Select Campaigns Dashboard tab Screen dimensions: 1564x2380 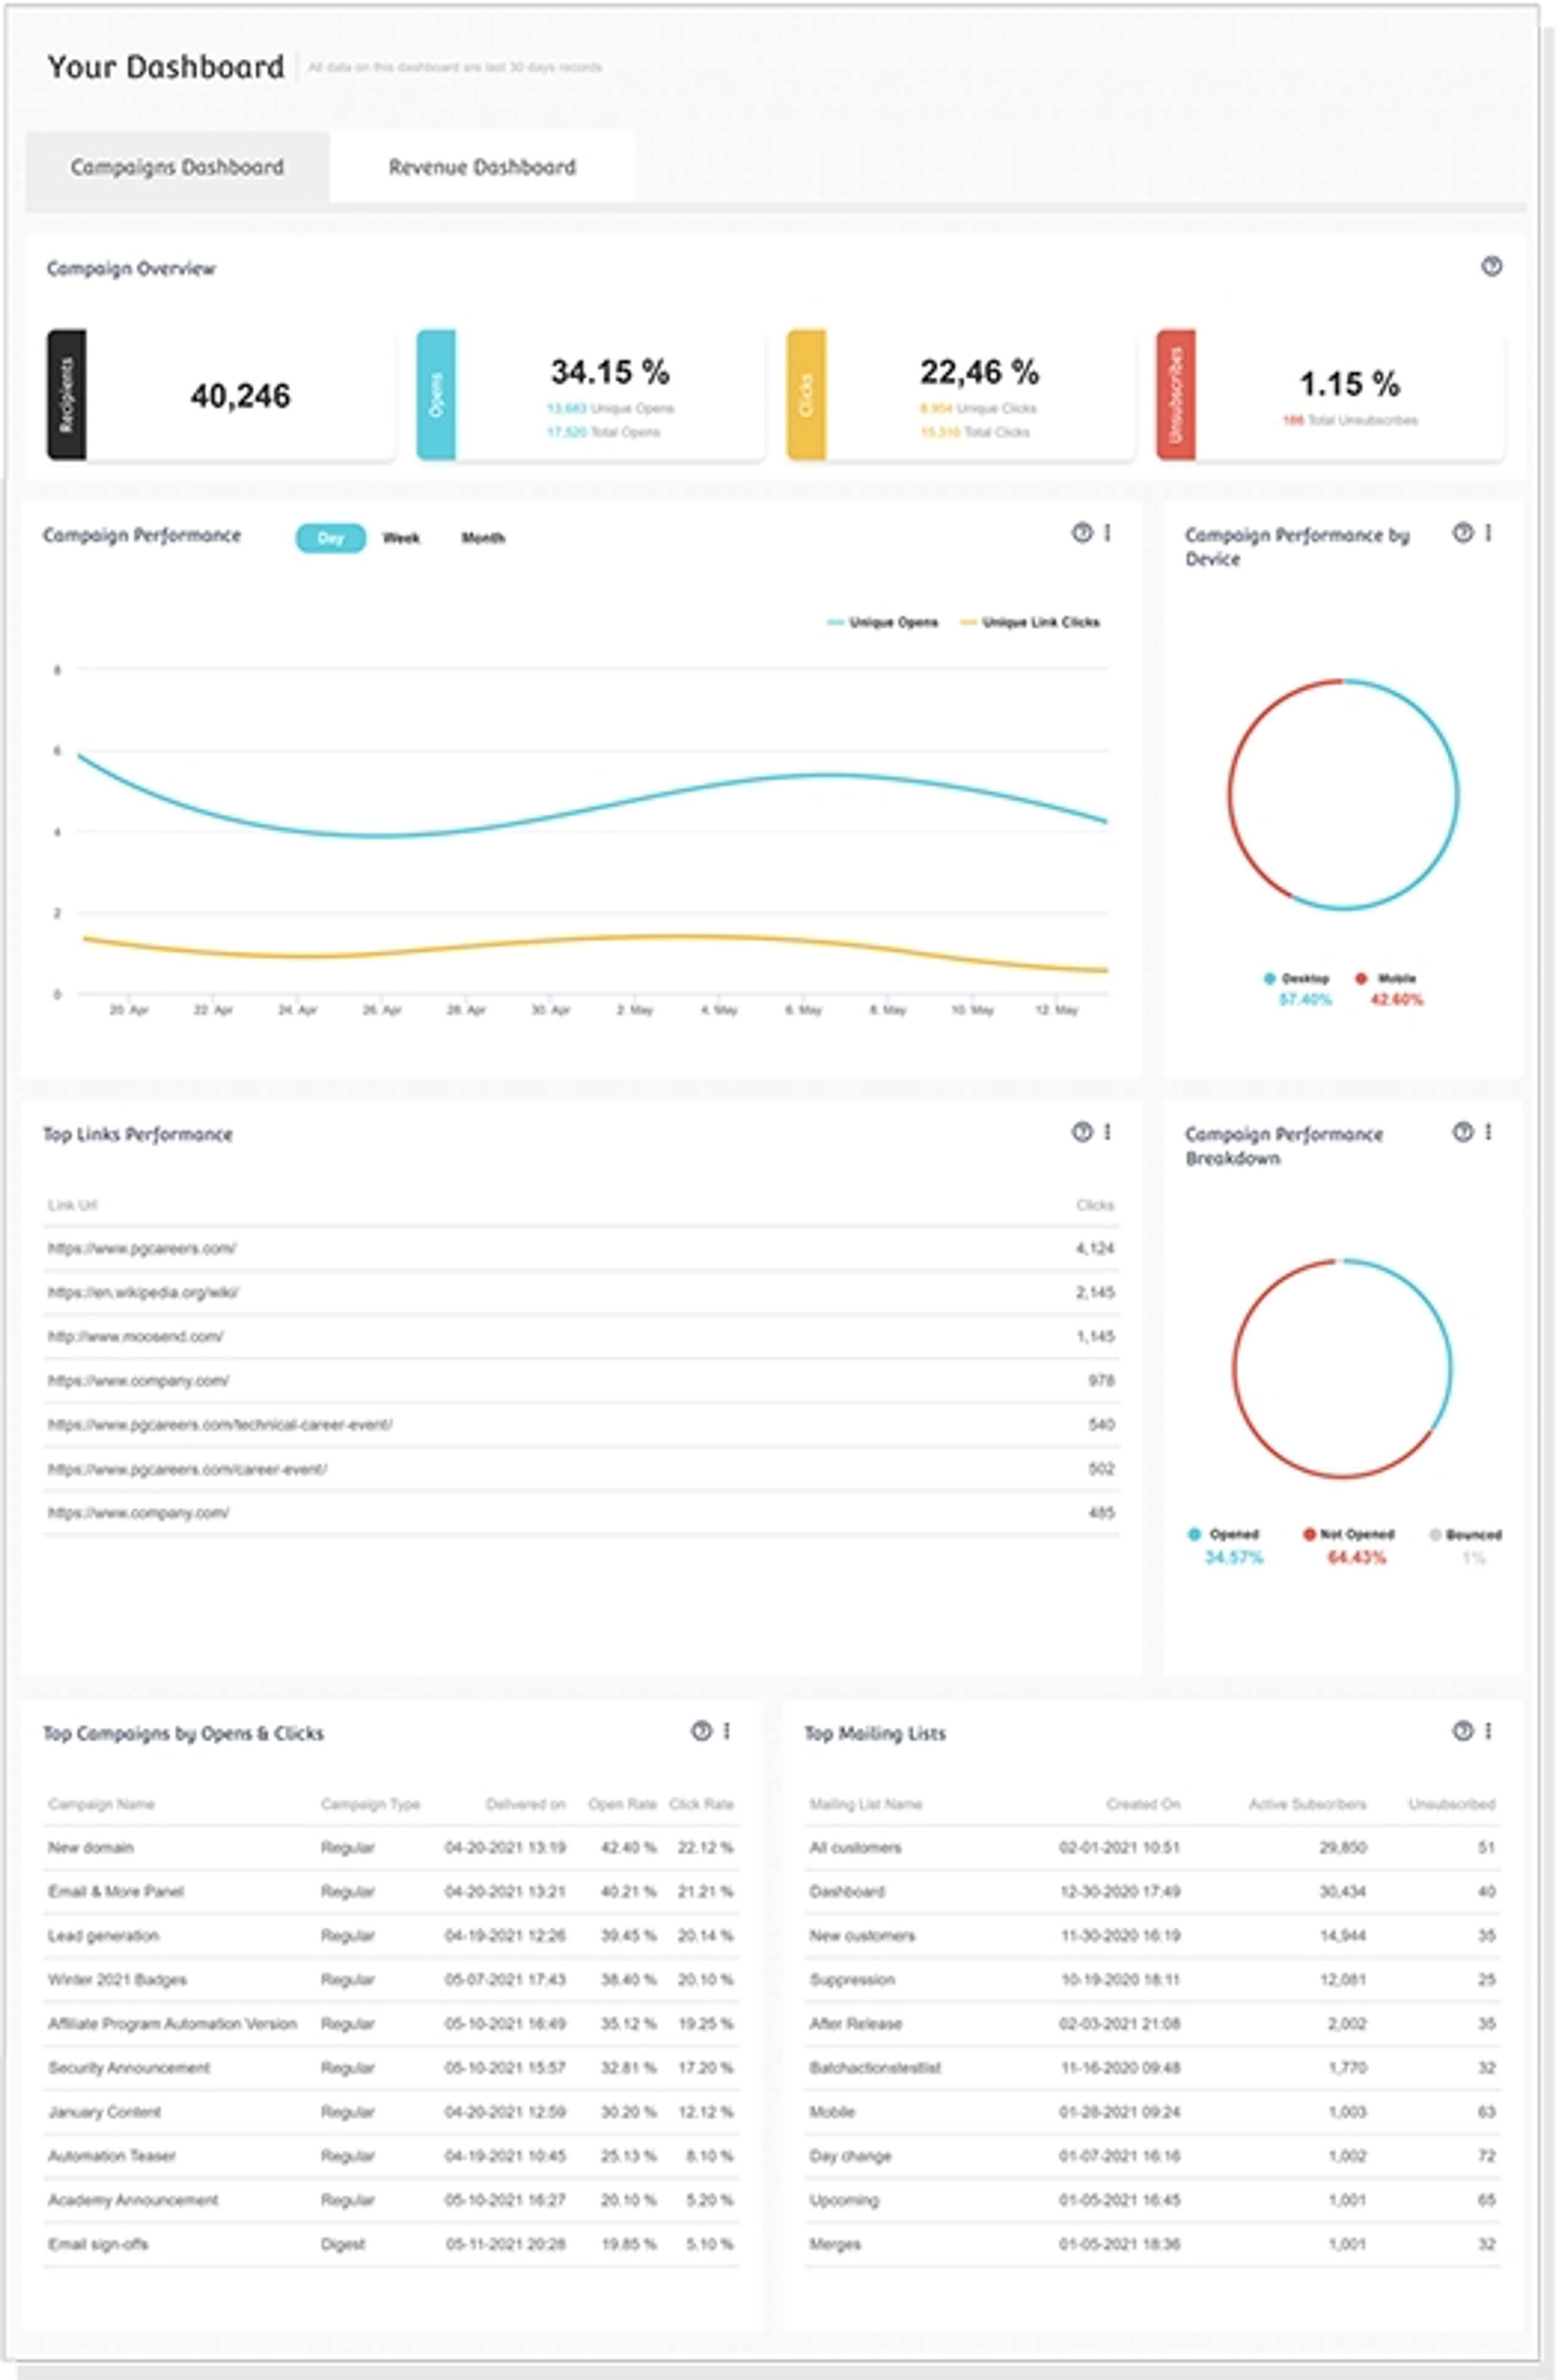[177, 167]
